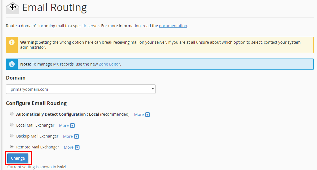Screen dimensions: 317x170
Task: Click the blue info note icon
Action: [x=12, y=64]
